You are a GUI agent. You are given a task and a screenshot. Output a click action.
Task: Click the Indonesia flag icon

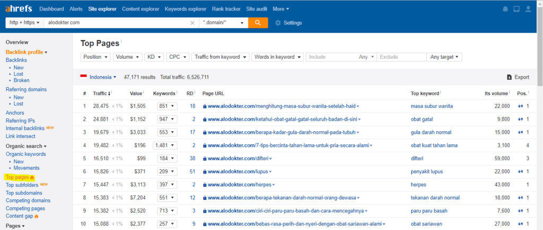[x=83, y=77]
